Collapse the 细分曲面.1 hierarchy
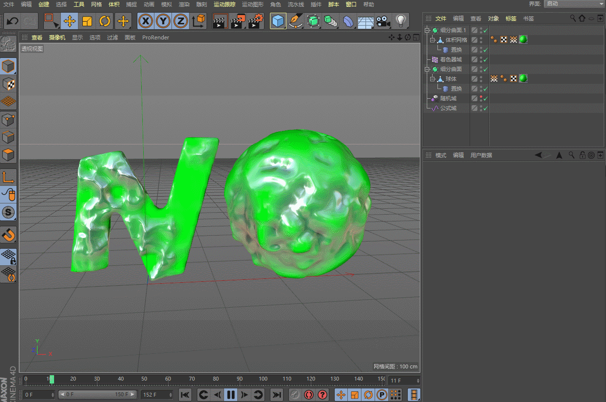This screenshot has width=606, height=402. tap(426, 30)
